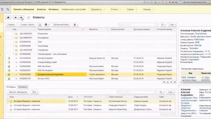211x119 pixels.
Task: Click the Создать button
Action: (x=11, y=24)
